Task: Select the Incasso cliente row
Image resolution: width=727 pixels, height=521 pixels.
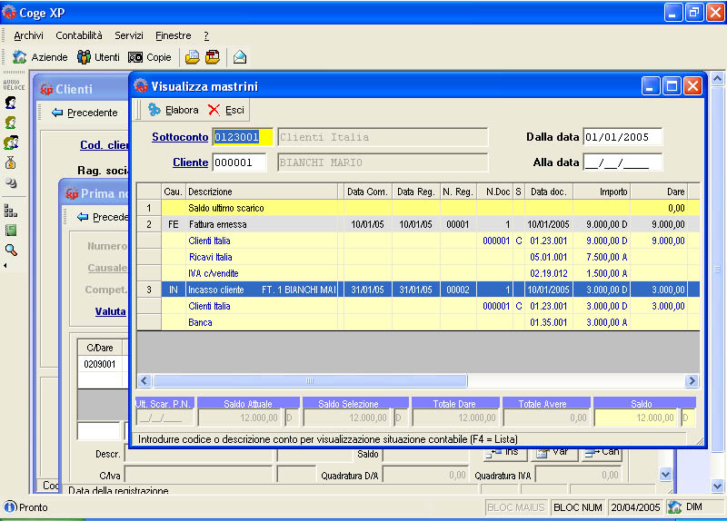Action: point(418,290)
